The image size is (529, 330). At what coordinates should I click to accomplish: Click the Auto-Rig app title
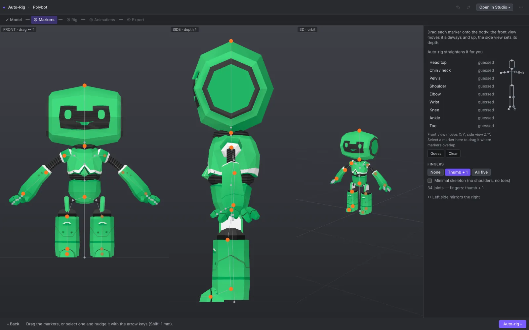click(x=17, y=7)
